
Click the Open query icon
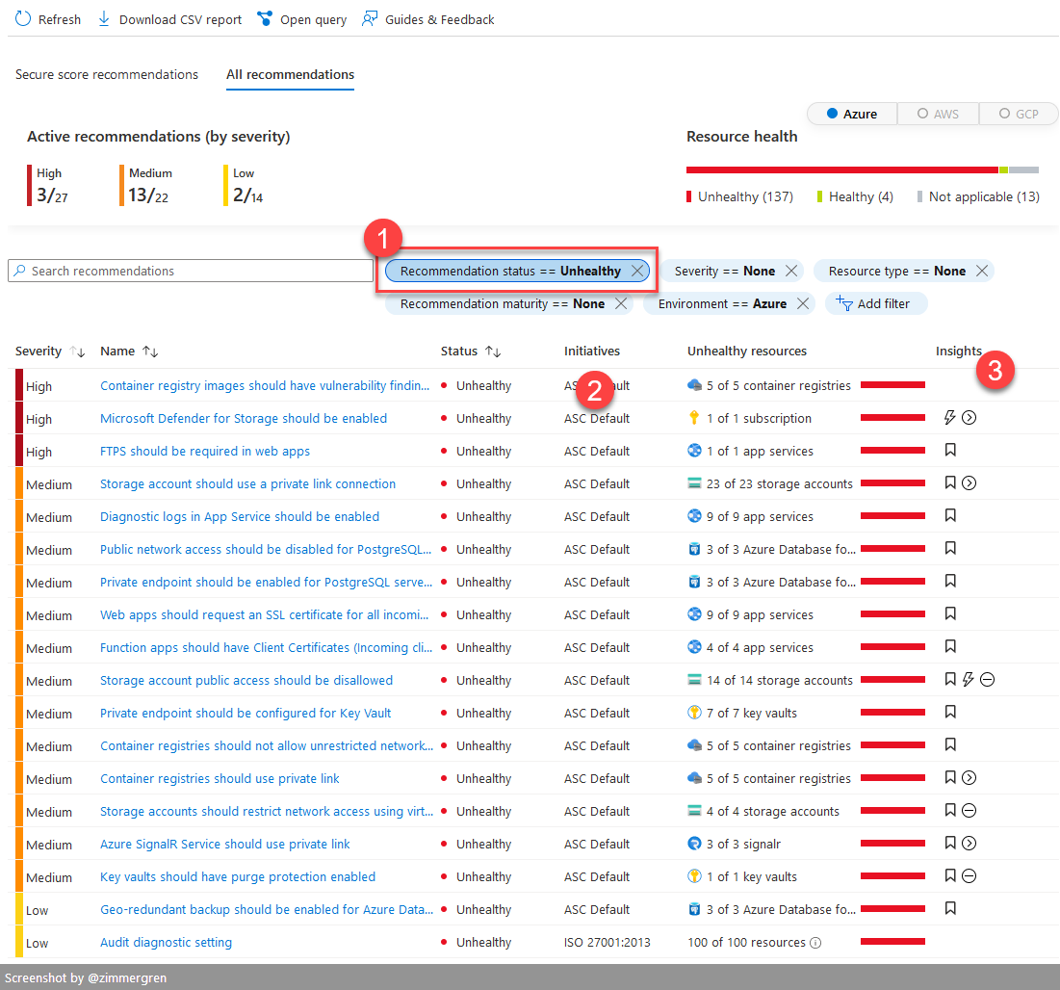tap(264, 18)
